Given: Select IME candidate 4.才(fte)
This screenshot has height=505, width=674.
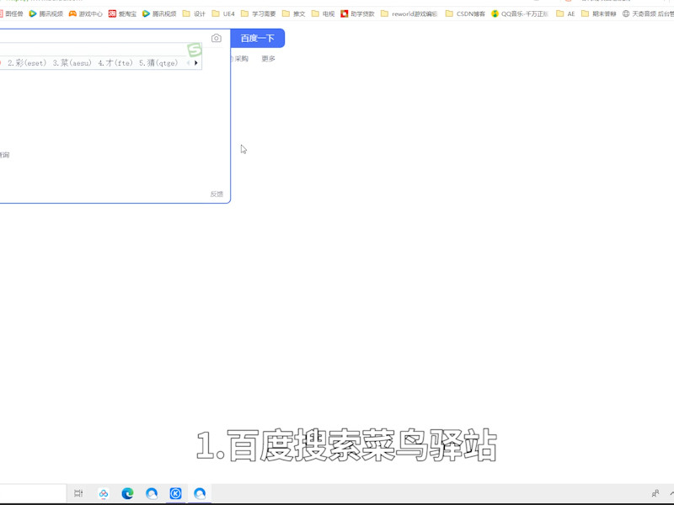Looking at the screenshot, I should pyautogui.click(x=115, y=63).
